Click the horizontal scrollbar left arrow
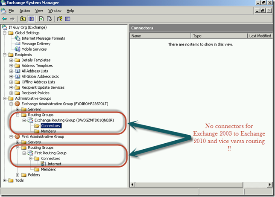Image resolution: width=275 pixels, height=197 pixels. pyautogui.click(x=132, y=184)
